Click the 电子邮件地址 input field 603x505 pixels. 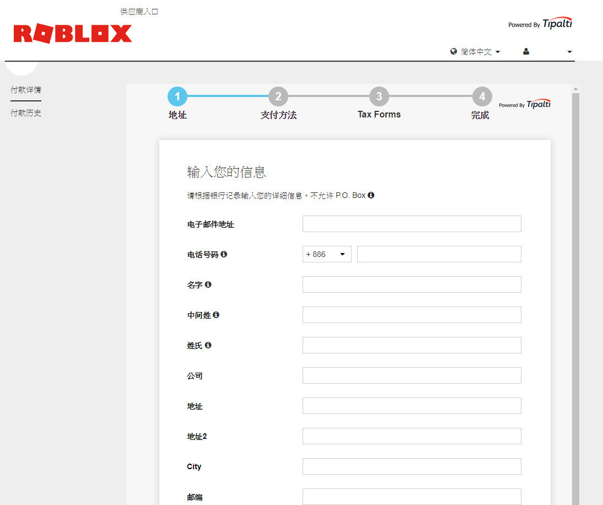click(x=411, y=224)
